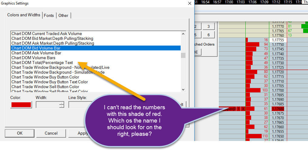Image resolution: width=308 pixels, height=150 pixels.
Task: Cancel the open order with X button
Action: click(243, 109)
